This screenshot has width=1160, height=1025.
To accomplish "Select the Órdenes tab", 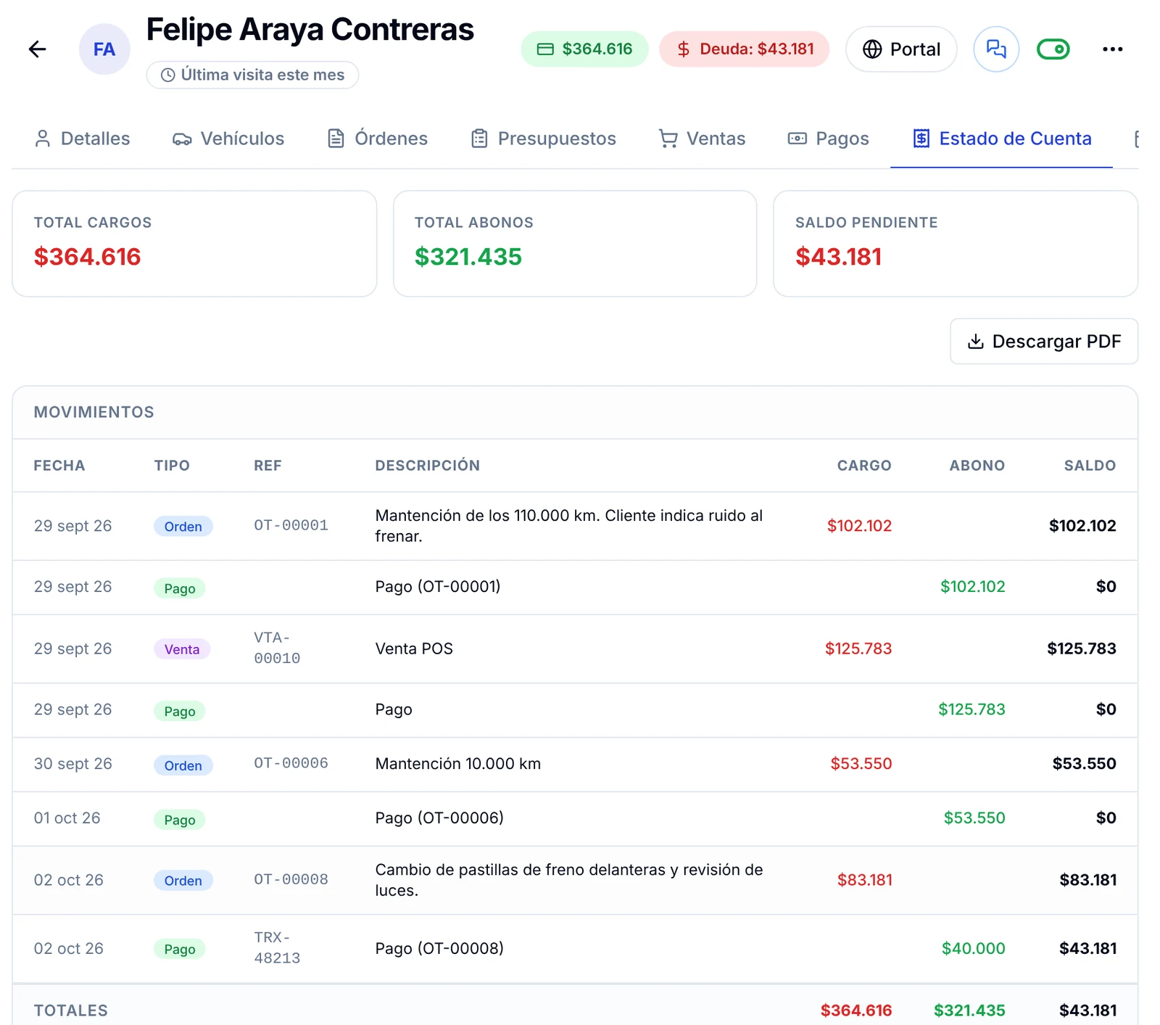I will point(378,139).
